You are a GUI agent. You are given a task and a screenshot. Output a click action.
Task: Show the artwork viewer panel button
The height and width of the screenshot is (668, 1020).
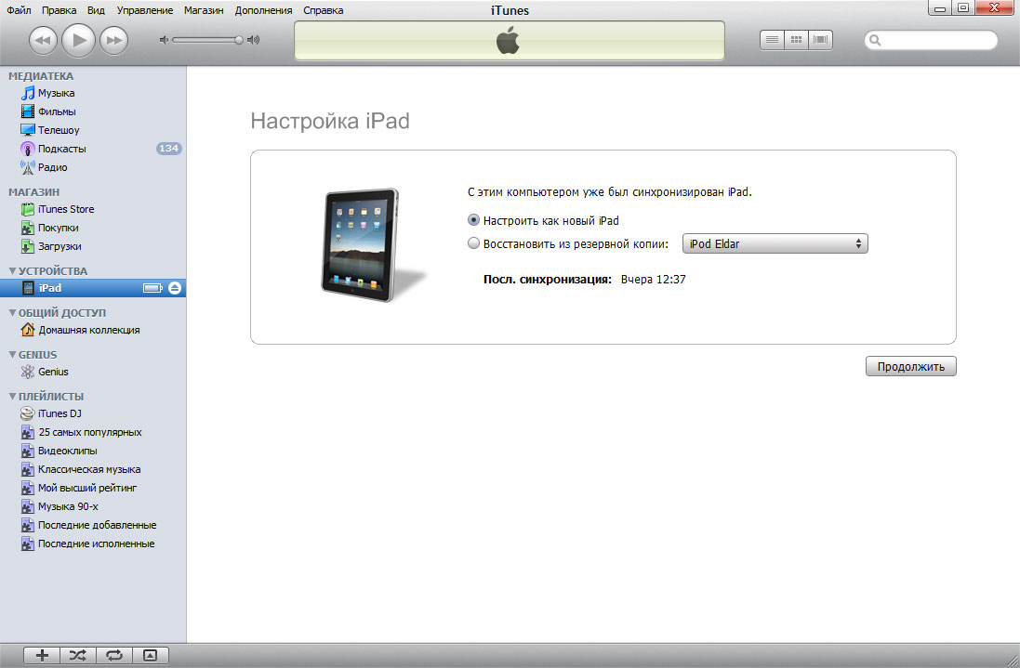click(x=151, y=656)
